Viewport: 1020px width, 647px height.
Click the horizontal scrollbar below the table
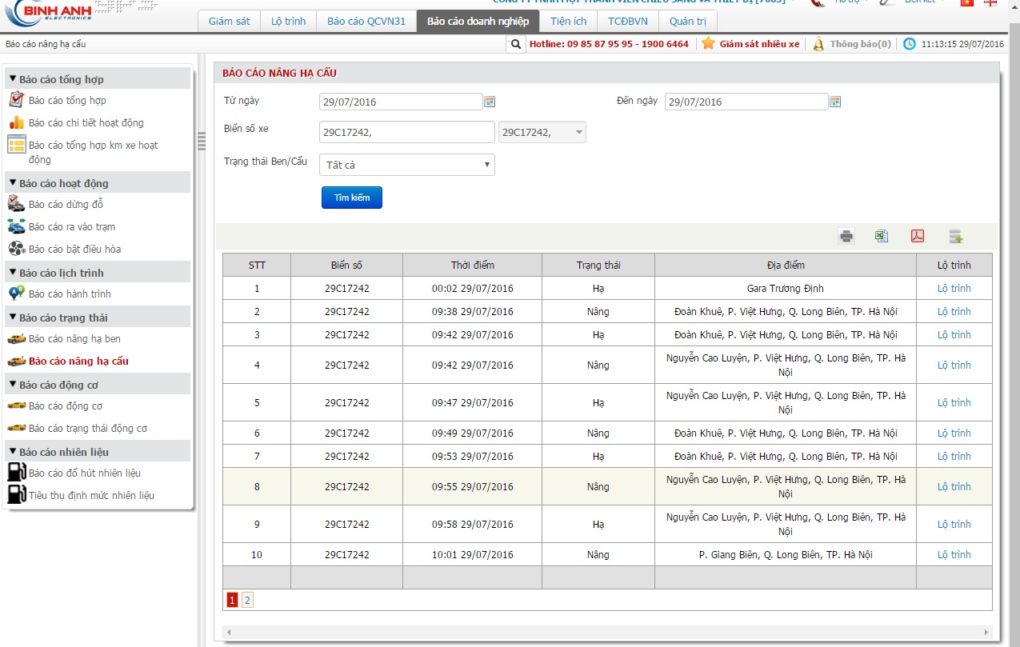pos(607,632)
